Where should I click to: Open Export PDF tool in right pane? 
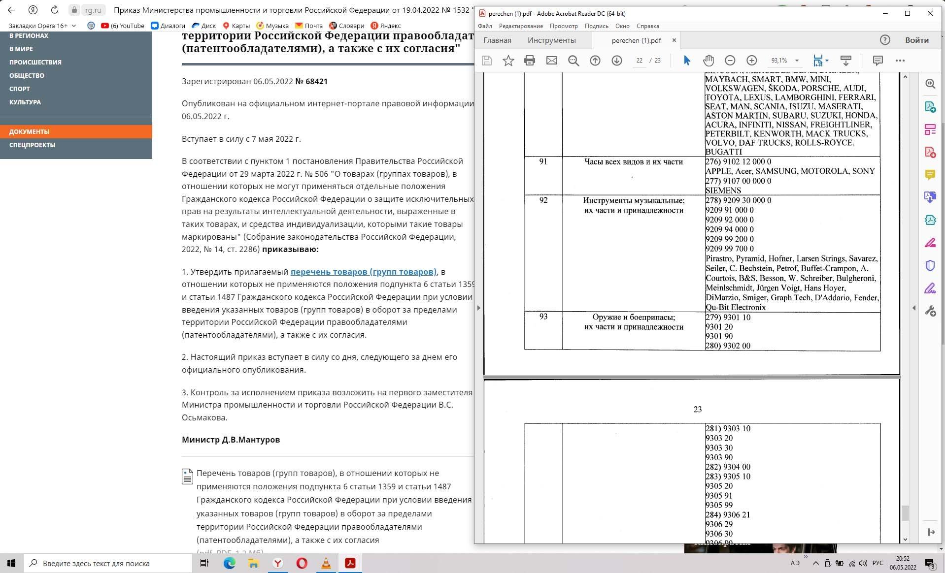click(930, 107)
